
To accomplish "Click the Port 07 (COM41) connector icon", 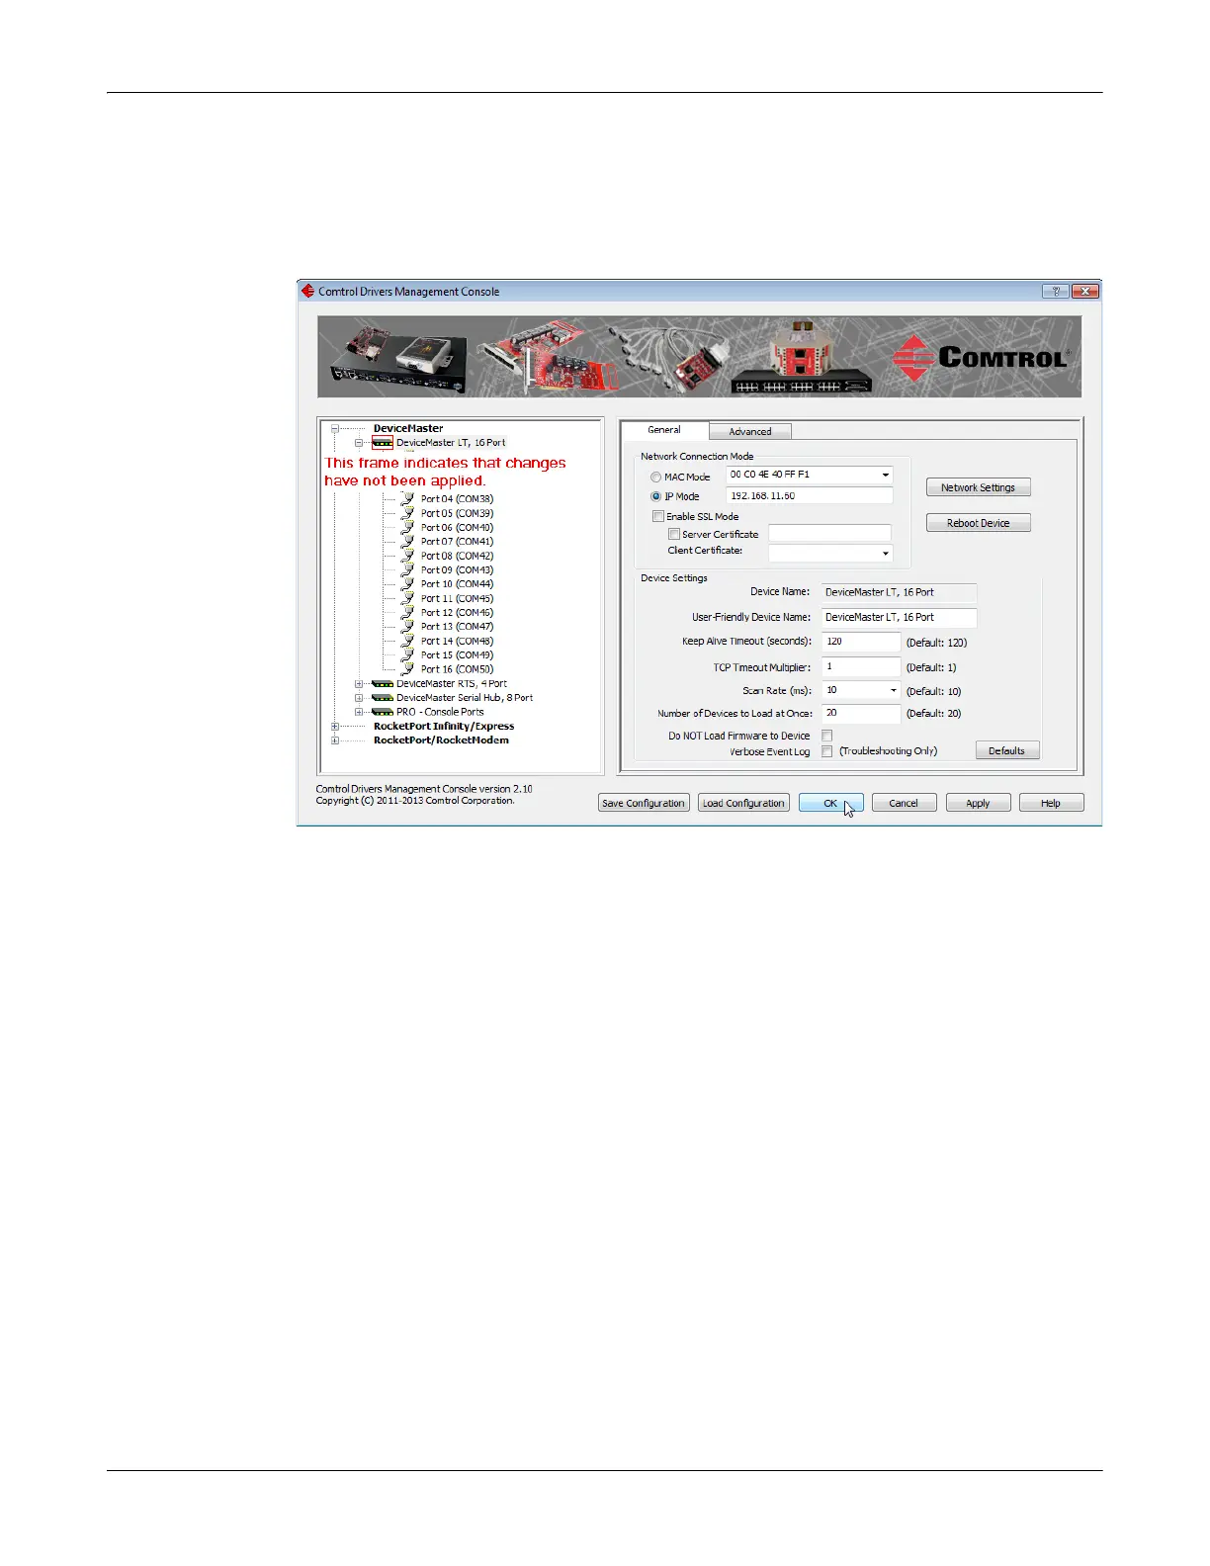I will pos(407,542).
